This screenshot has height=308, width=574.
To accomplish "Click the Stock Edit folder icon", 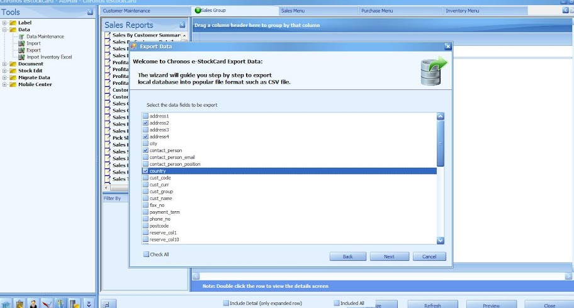I will (x=13, y=70).
